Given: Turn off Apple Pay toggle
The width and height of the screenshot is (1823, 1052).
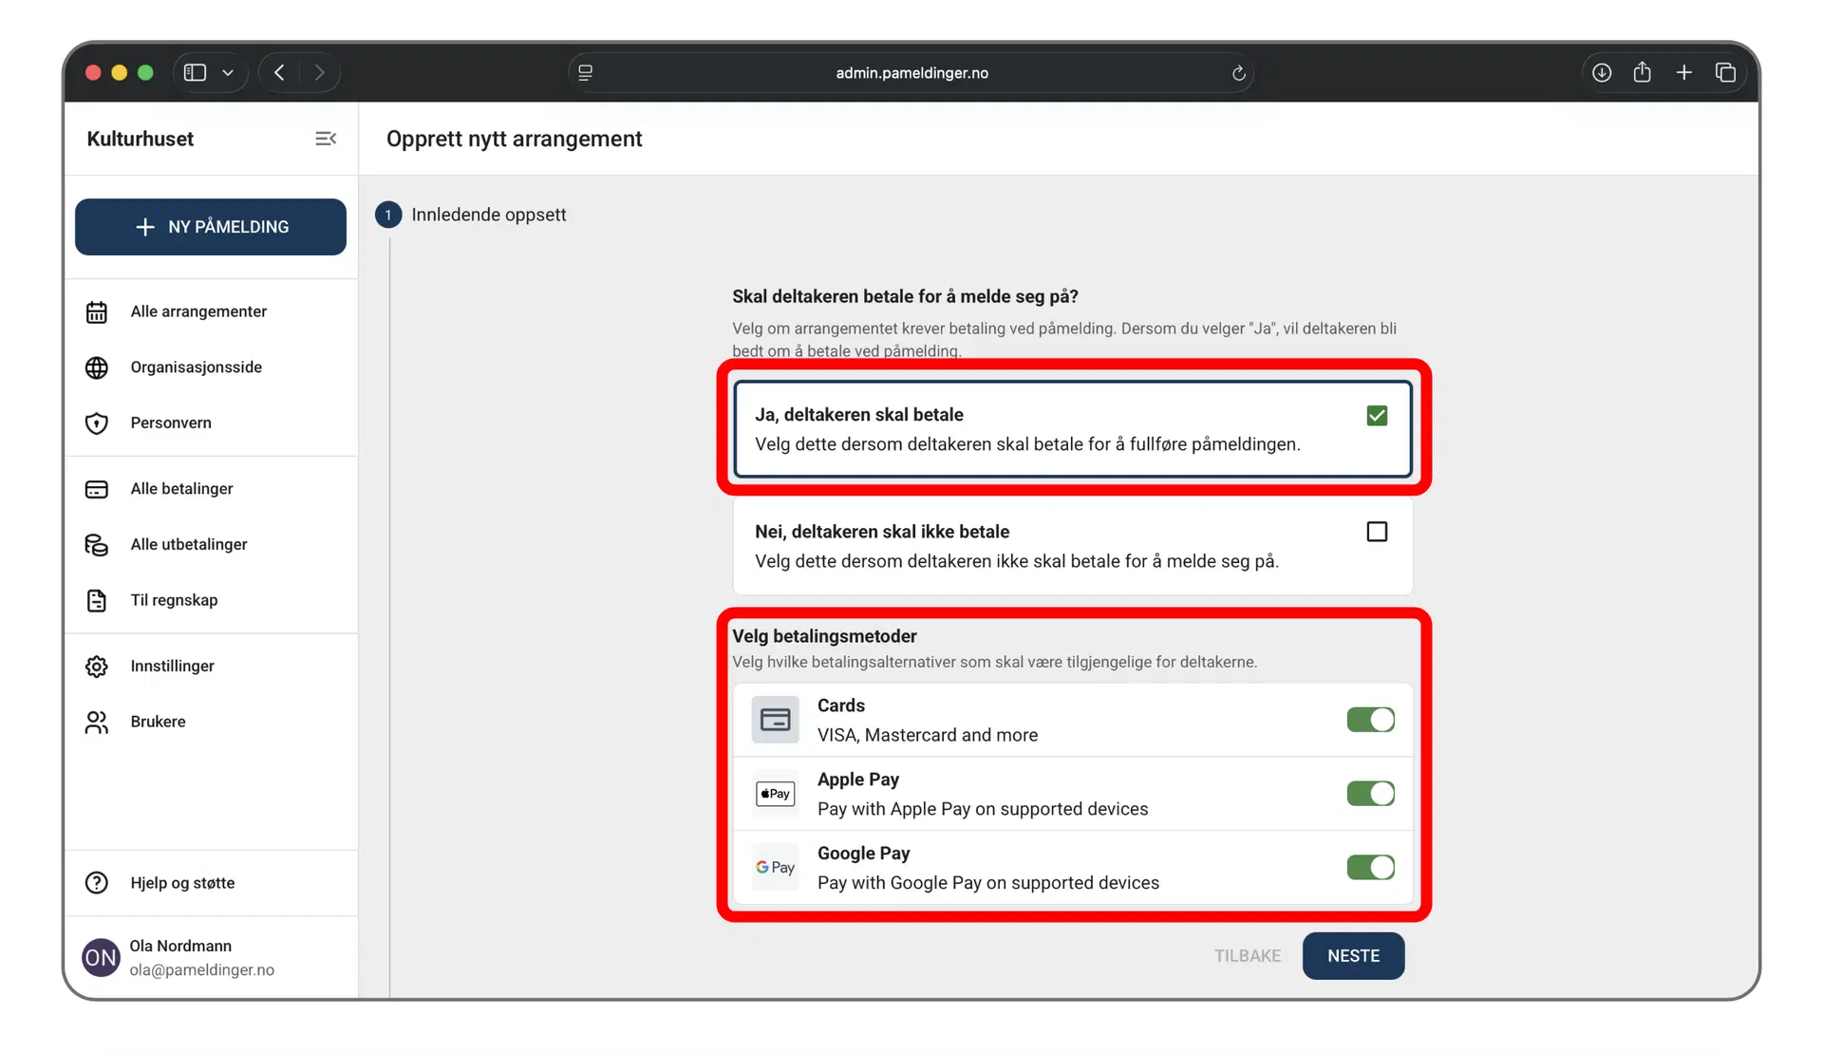Looking at the screenshot, I should (x=1370, y=794).
